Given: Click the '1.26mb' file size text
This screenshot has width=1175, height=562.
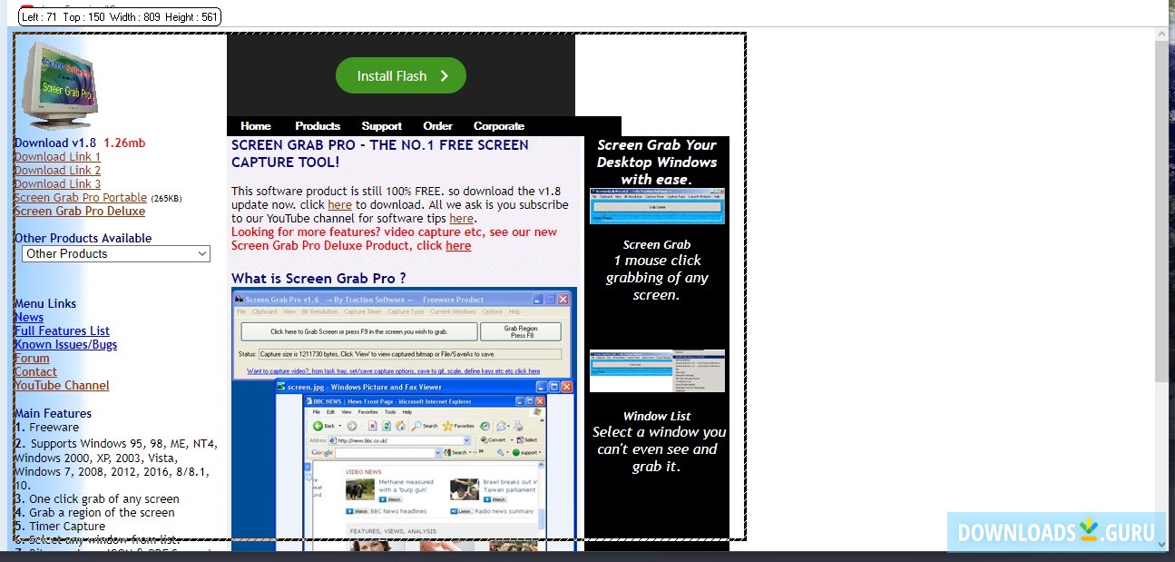Looking at the screenshot, I should point(124,143).
